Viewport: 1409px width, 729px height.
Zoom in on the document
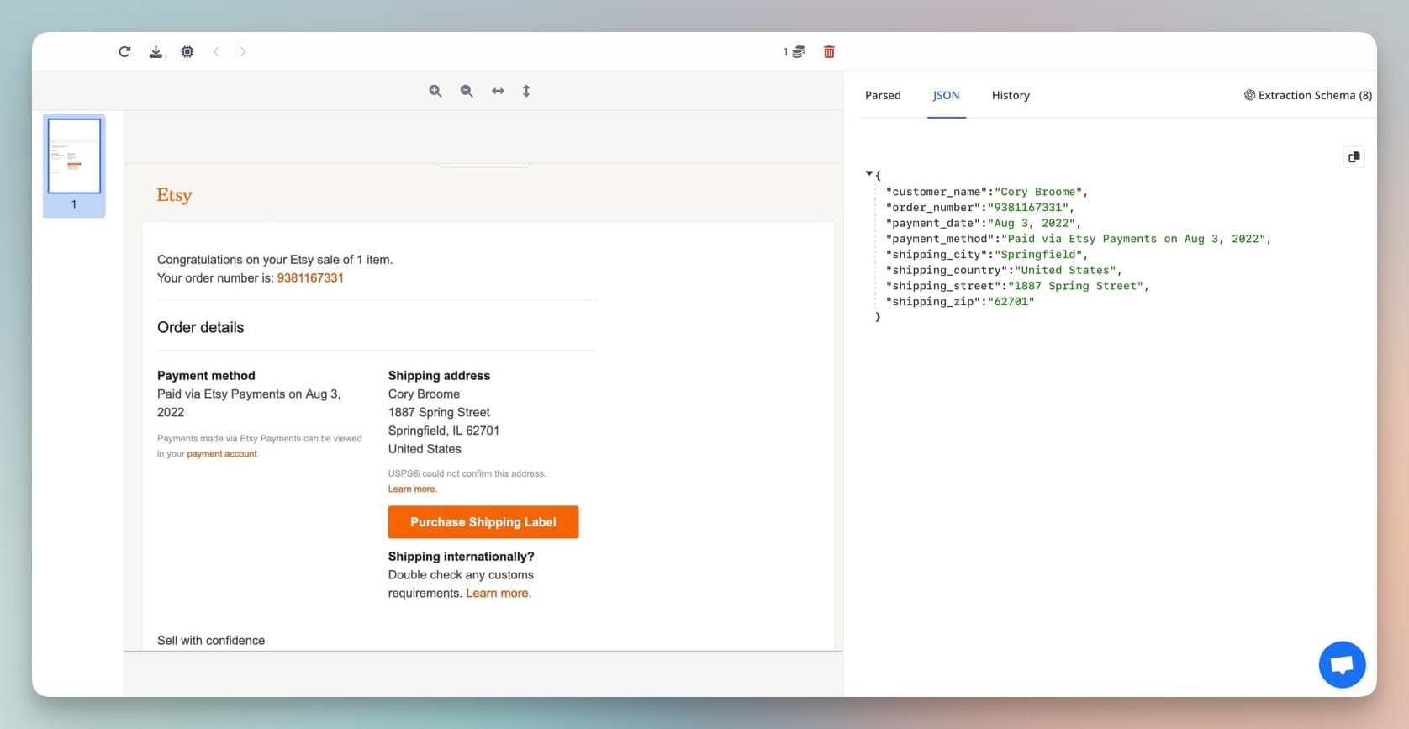click(x=435, y=91)
